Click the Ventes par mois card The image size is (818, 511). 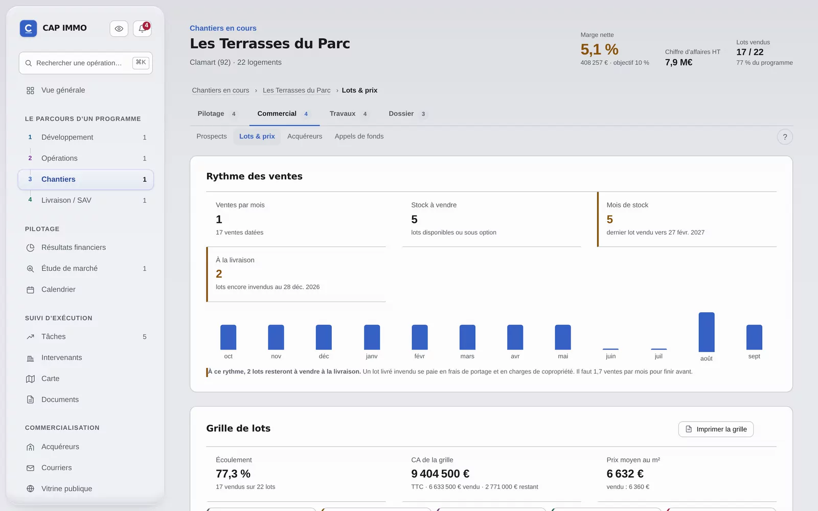pos(296,219)
